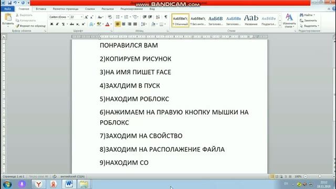Click the Заменить (Replace) button

point(308,20)
